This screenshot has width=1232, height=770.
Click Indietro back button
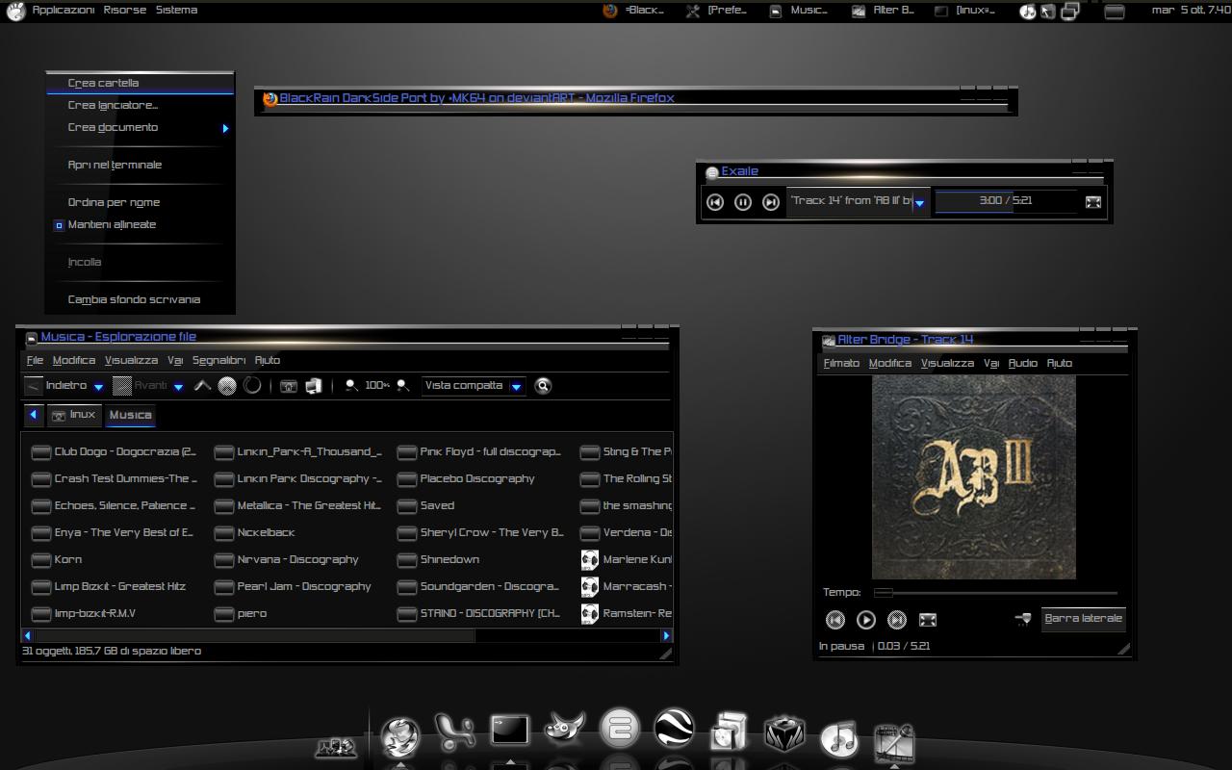[x=57, y=386]
